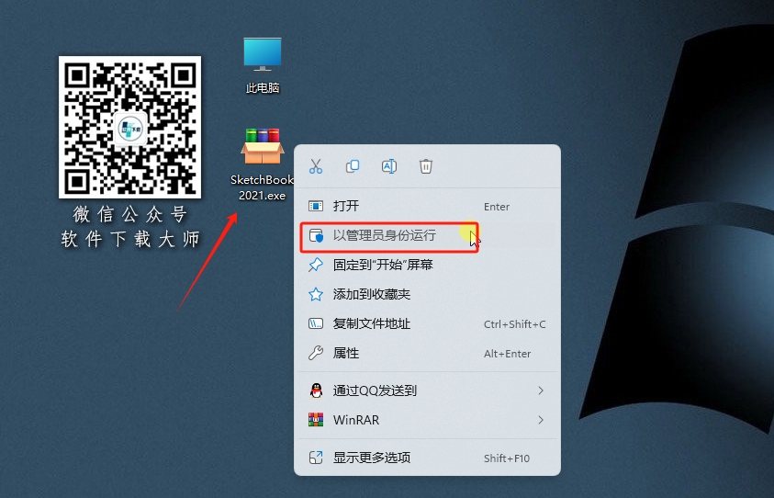Click the share icon beside 显示更多选项

coord(316,458)
